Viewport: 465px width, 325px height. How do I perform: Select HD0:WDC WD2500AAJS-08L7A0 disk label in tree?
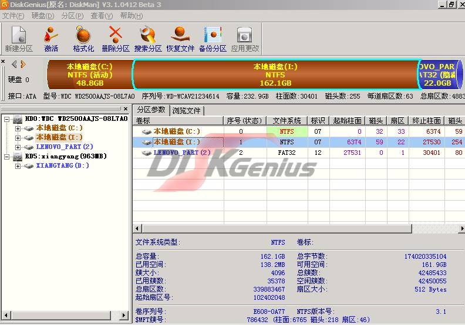[x=76, y=119]
